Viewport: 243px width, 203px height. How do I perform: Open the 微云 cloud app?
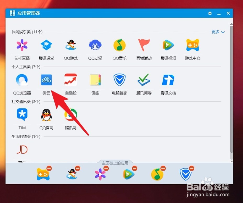point(46,80)
